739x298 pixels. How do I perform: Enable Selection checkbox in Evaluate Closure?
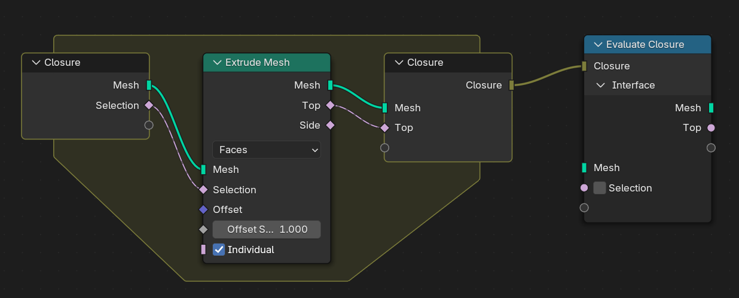600,188
